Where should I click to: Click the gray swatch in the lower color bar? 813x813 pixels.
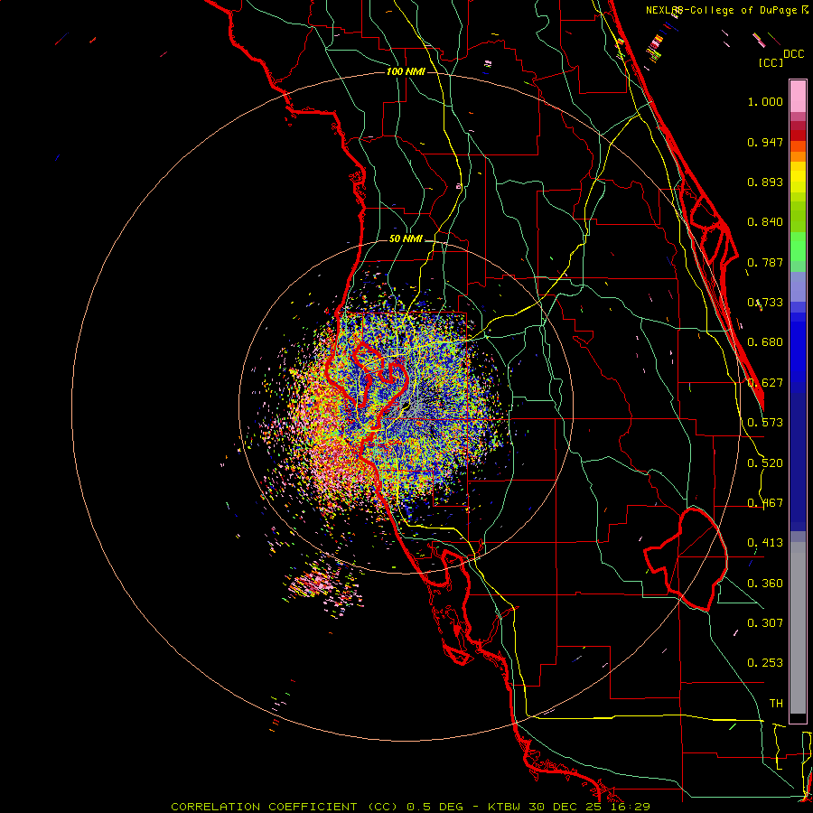tap(798, 628)
